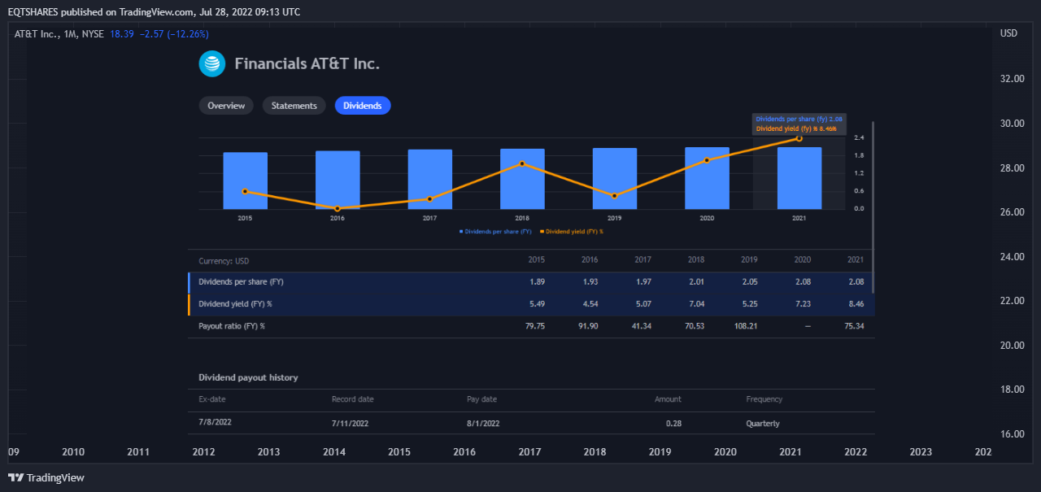Click the dividend tooltip above 2021
Viewport: 1041px width, 492px height.
tap(799, 124)
